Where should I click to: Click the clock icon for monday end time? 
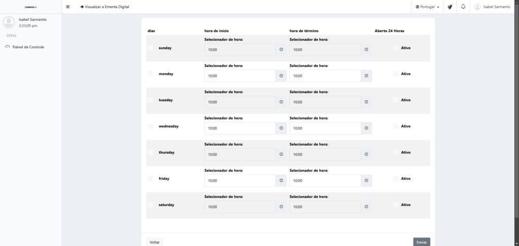pos(366,76)
